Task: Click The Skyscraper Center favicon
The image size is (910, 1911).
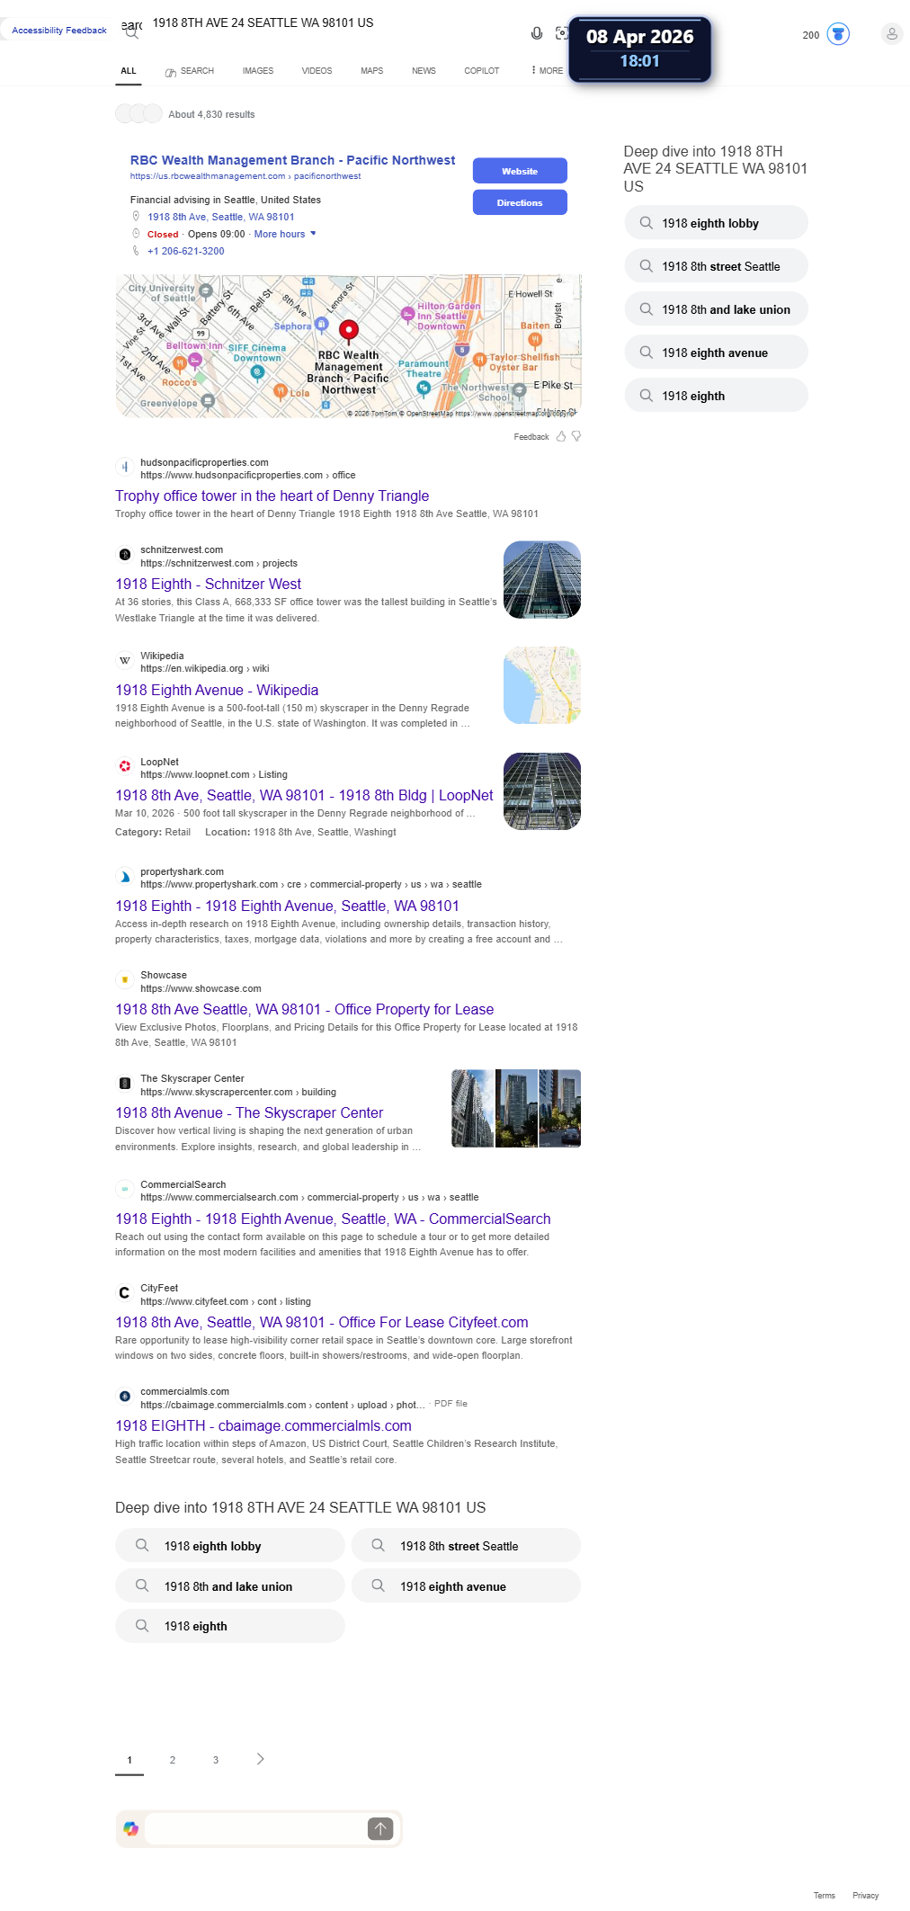Action: [x=124, y=1084]
